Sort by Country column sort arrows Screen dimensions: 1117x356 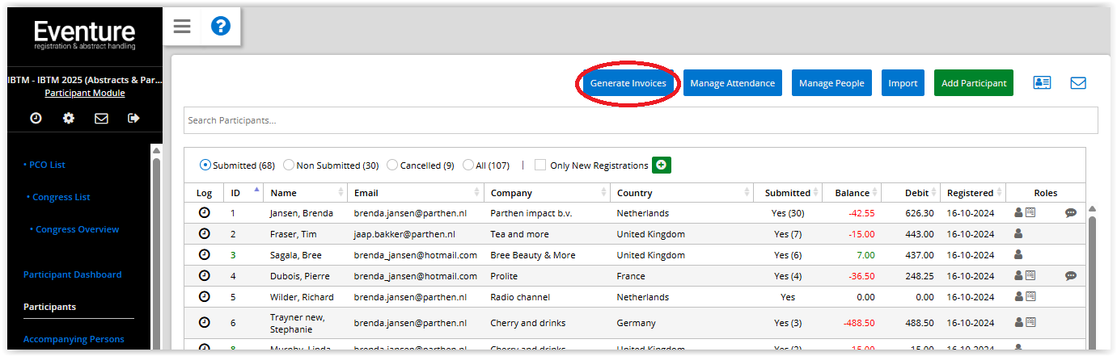(x=746, y=193)
